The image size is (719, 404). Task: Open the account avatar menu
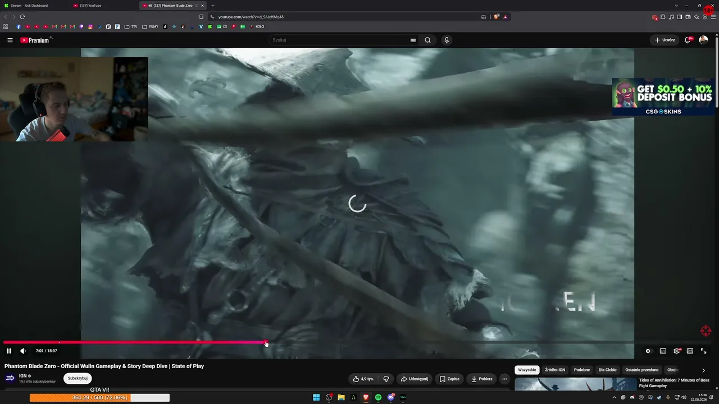click(x=703, y=40)
